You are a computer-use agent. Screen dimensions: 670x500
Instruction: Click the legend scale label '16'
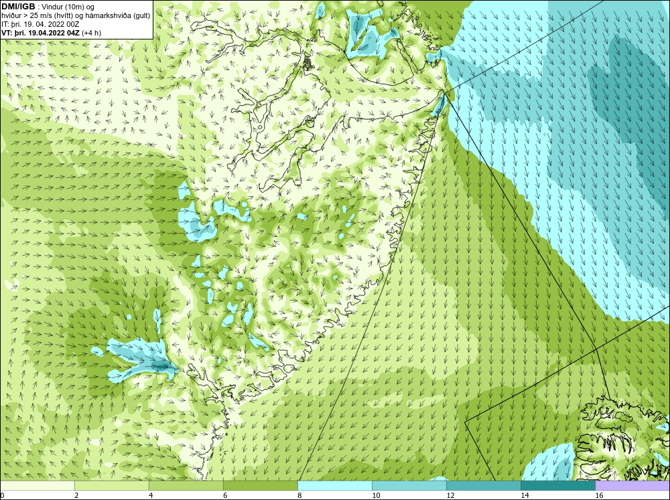tap(599, 495)
